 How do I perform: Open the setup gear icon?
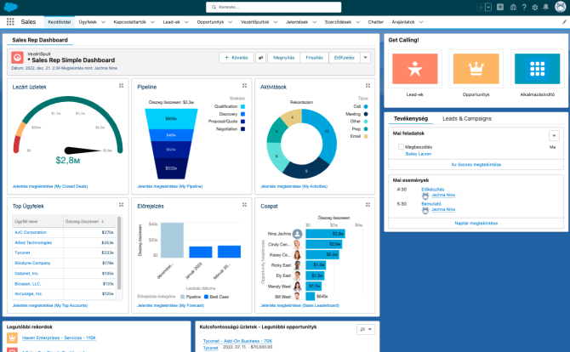click(x=534, y=7)
